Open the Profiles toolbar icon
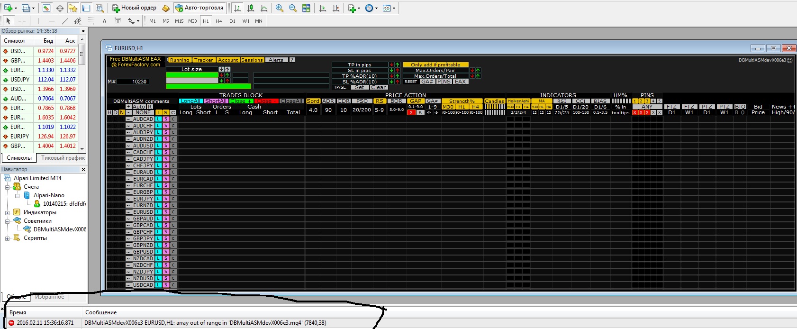Image resolution: width=797 pixels, height=329 pixels. tap(26, 8)
